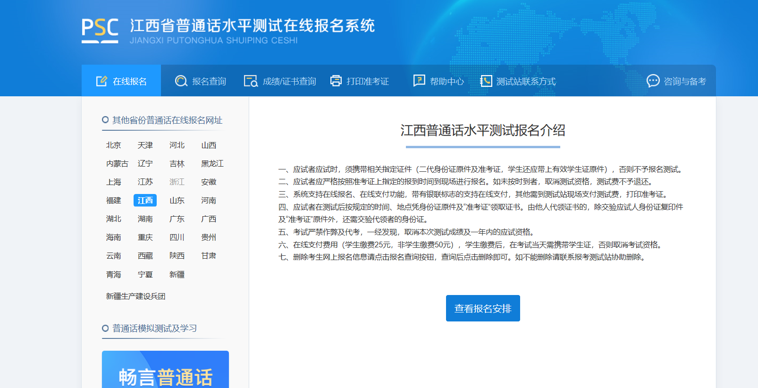Select 广东 province link

tap(177, 219)
